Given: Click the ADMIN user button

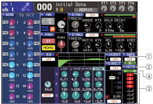Looking at the screenshot, I should click(86, 10).
